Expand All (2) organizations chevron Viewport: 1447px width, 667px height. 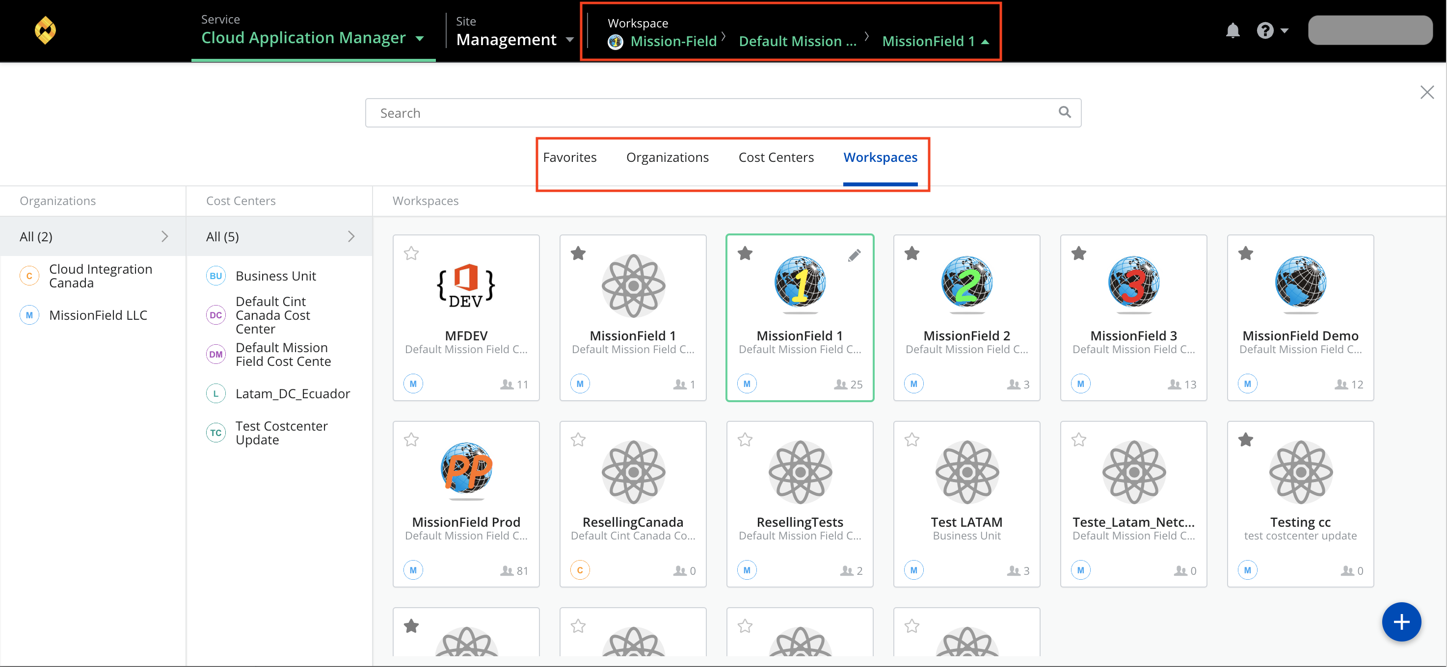164,236
